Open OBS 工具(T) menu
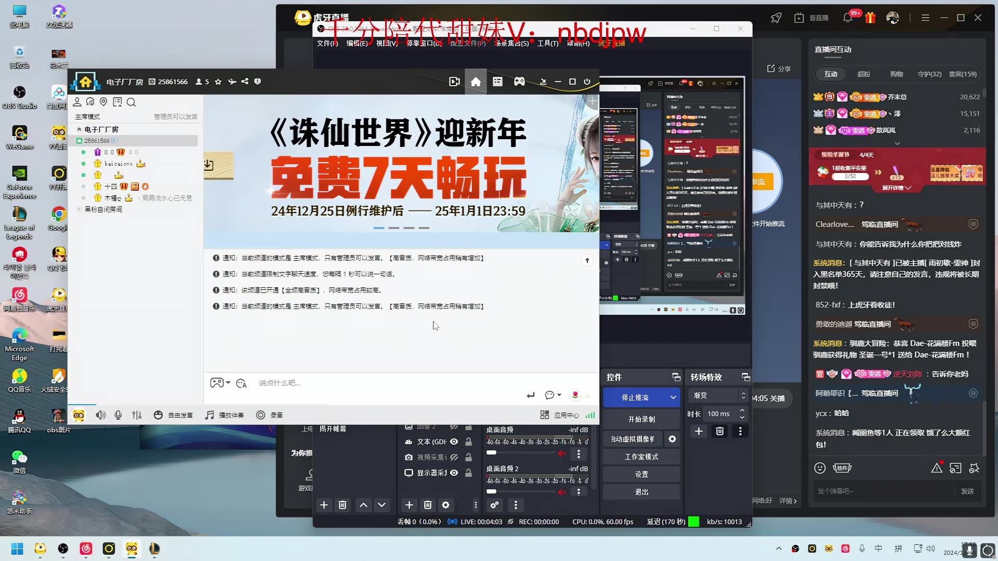998x561 pixels. pyautogui.click(x=548, y=44)
